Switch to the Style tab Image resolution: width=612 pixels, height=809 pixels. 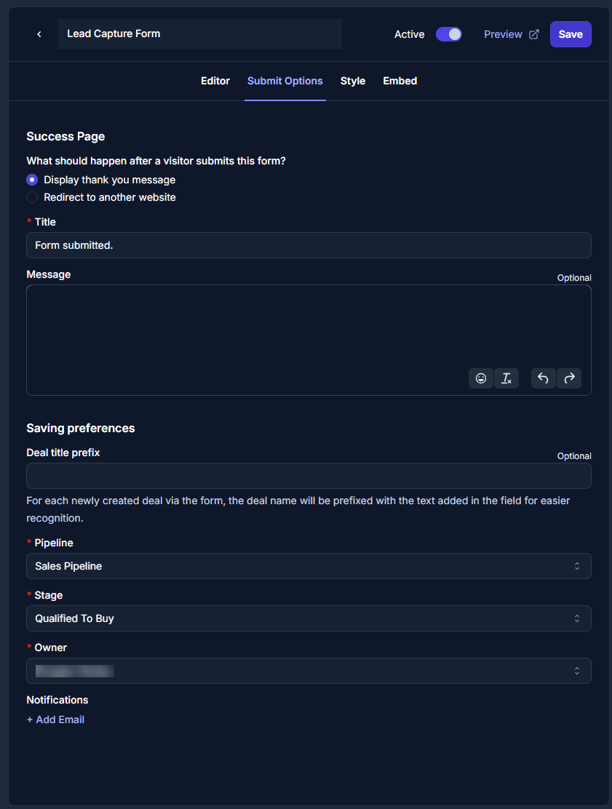tap(352, 81)
